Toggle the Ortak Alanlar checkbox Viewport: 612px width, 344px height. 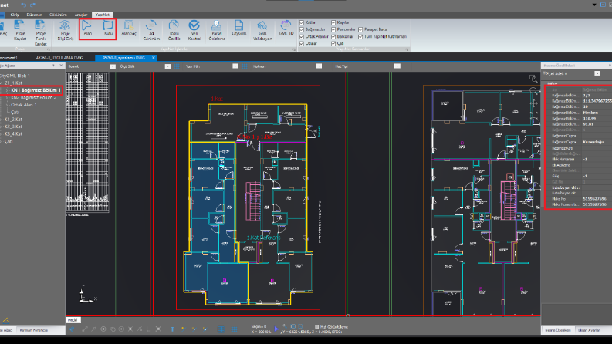[x=302, y=37]
